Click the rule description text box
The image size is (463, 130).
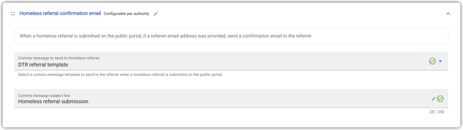231,36
